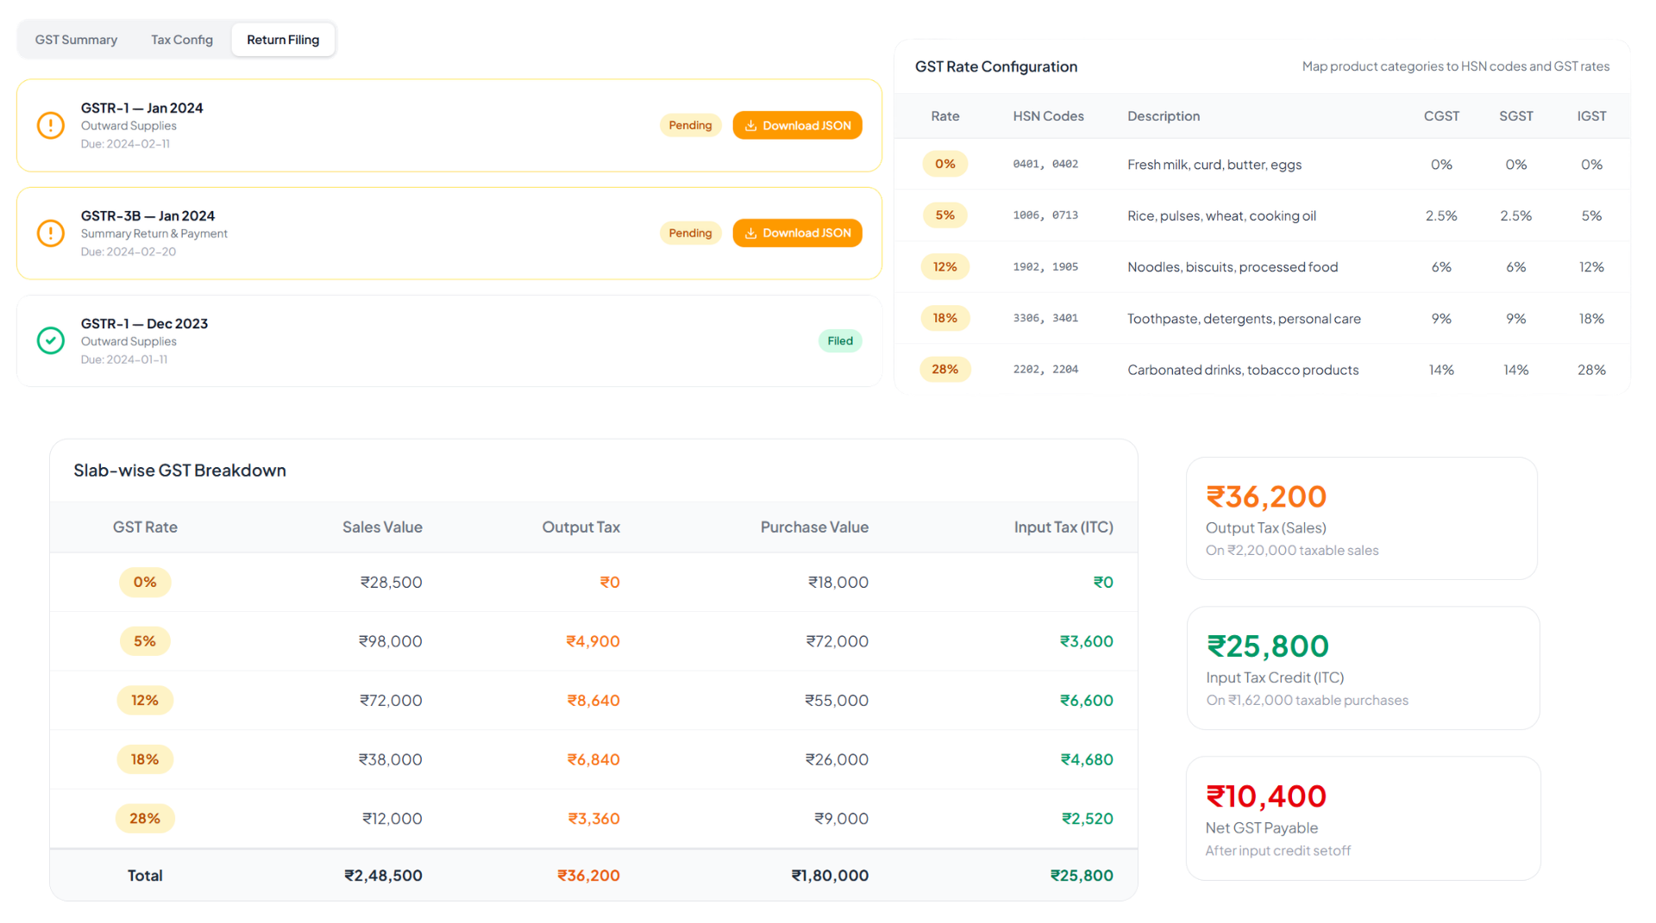Click the HSN Codes column header
The image size is (1656, 923).
pyautogui.click(x=1048, y=116)
